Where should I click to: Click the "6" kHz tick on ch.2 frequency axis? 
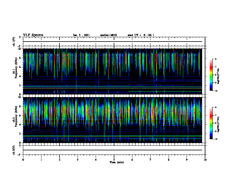[x=20, y=116]
